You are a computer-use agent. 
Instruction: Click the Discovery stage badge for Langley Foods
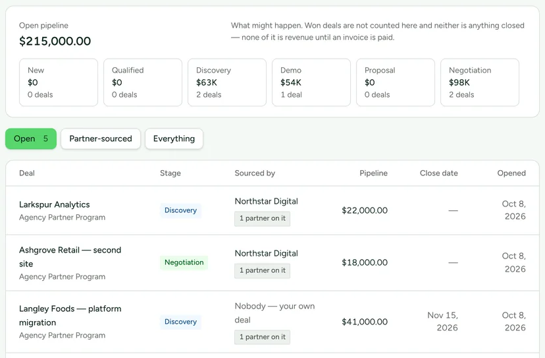pyautogui.click(x=180, y=322)
